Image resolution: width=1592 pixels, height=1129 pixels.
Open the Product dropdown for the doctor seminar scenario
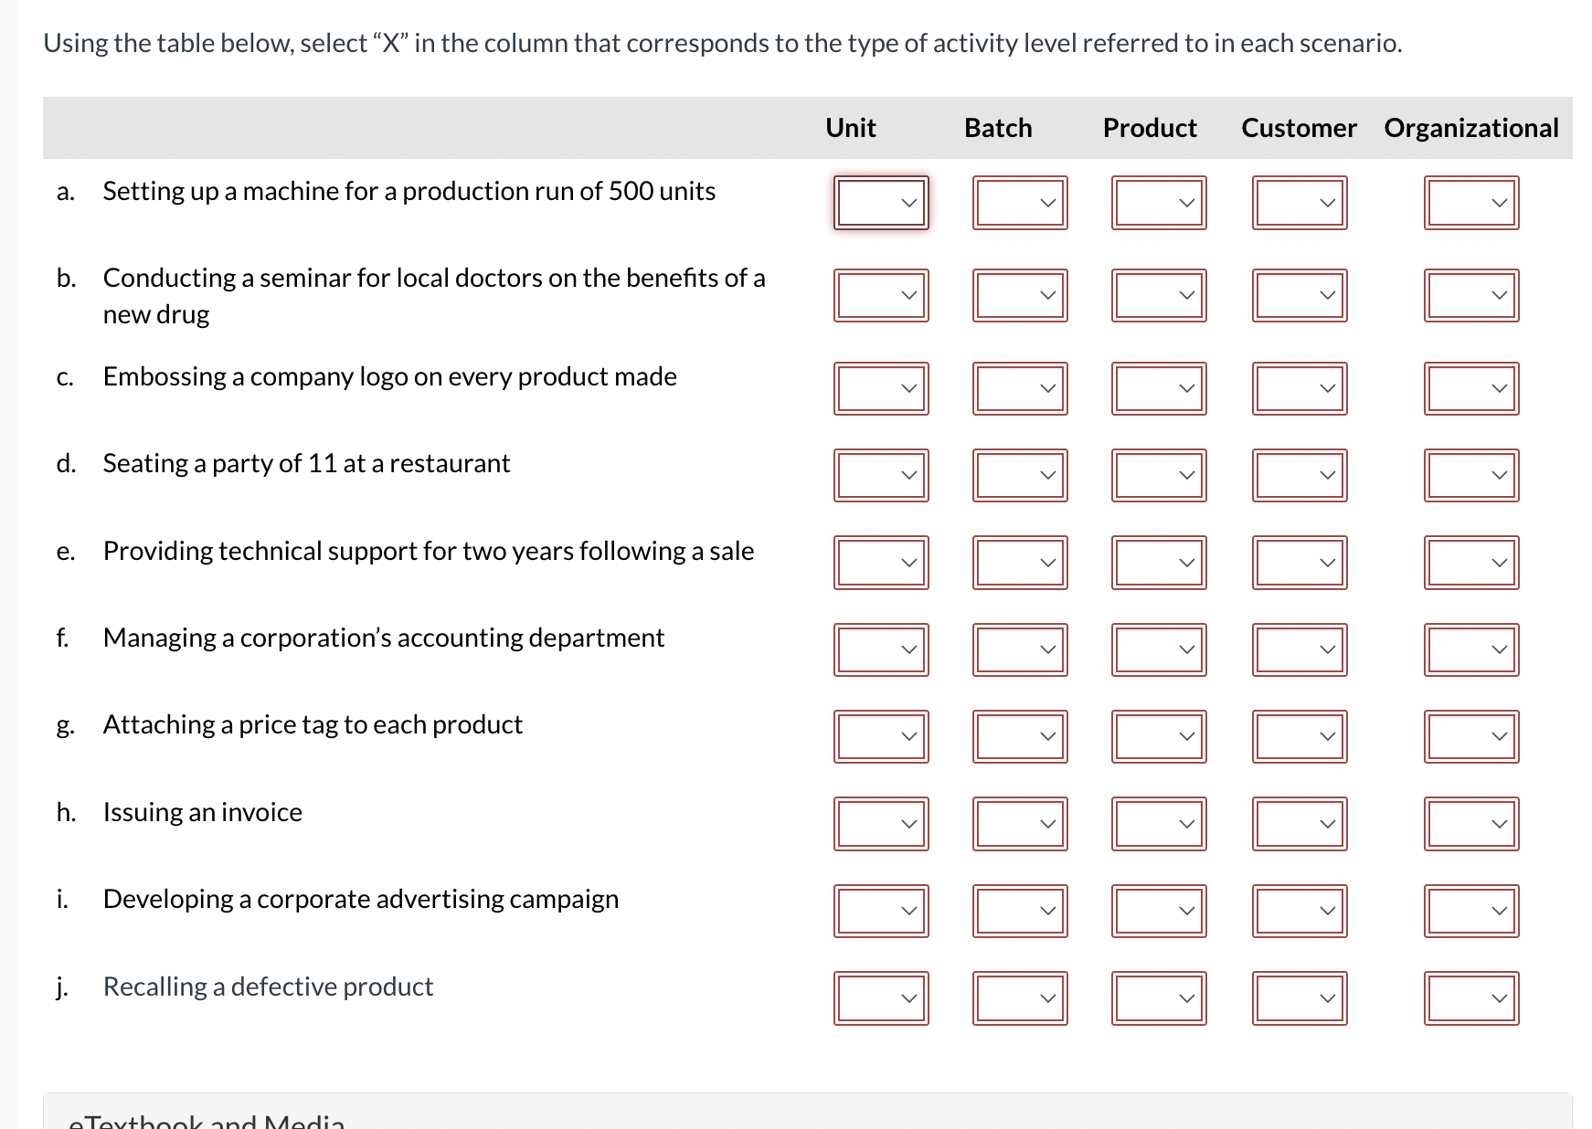tap(1158, 294)
